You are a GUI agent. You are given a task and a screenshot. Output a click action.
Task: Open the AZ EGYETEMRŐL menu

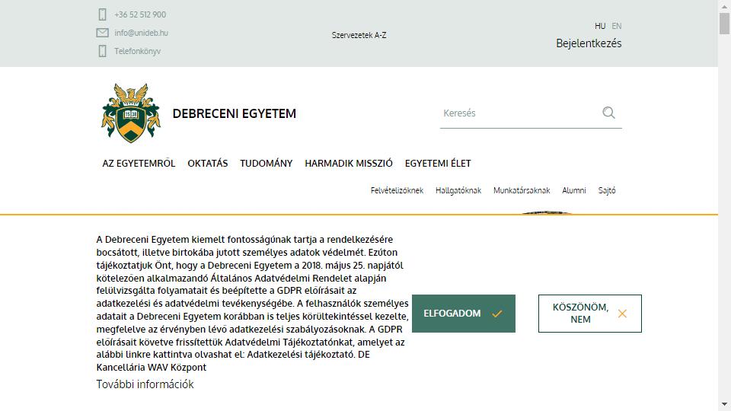pos(139,164)
